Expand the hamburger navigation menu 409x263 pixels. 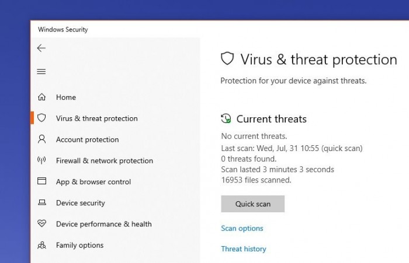coord(41,72)
